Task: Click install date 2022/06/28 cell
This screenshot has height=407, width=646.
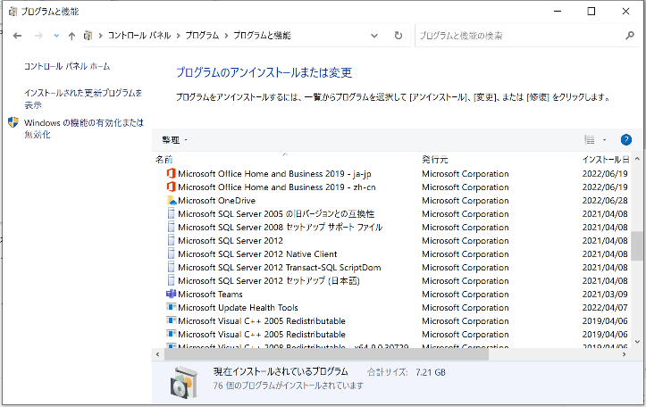Action: pyautogui.click(x=605, y=201)
